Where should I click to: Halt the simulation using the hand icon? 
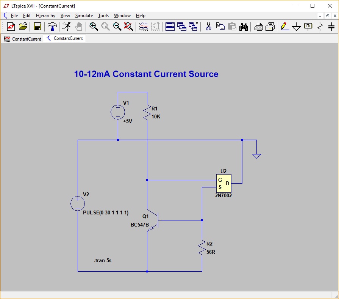coord(78,27)
